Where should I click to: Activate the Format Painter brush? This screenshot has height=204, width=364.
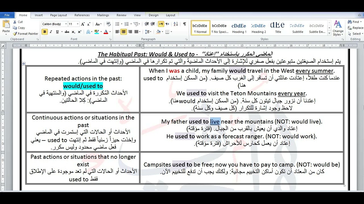[x=26, y=34]
